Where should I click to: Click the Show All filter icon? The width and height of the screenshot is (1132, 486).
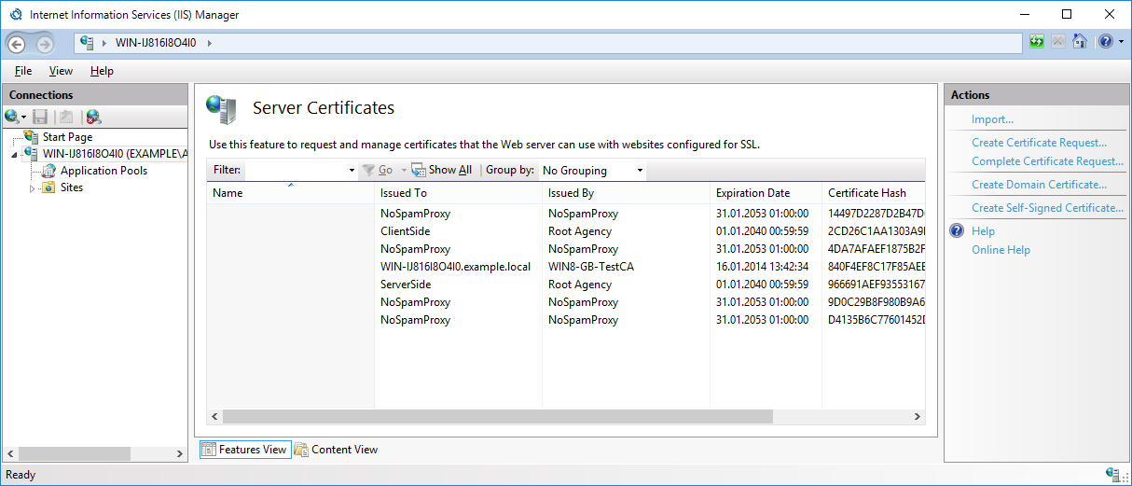pyautogui.click(x=419, y=170)
